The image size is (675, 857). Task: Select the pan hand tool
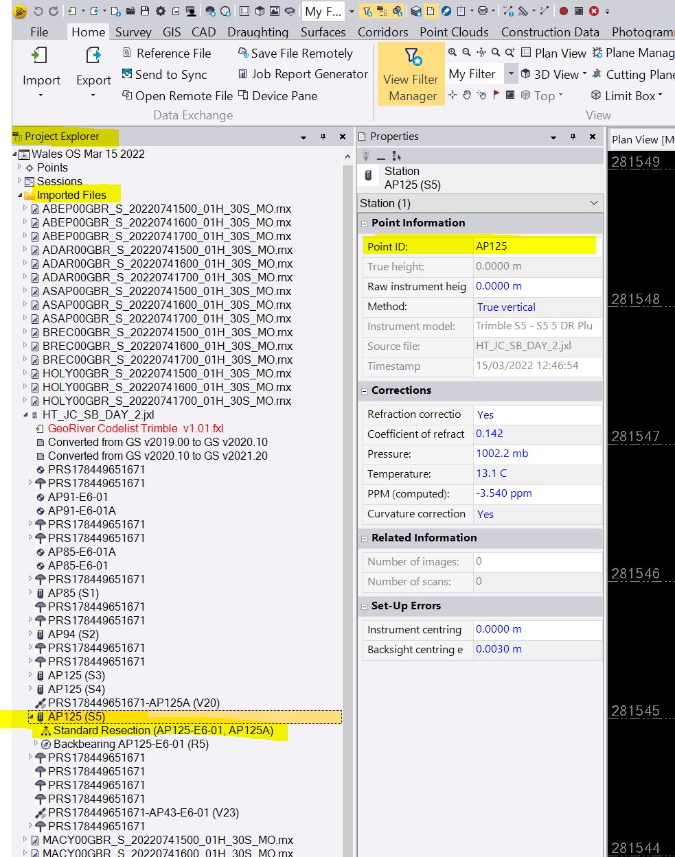click(467, 95)
